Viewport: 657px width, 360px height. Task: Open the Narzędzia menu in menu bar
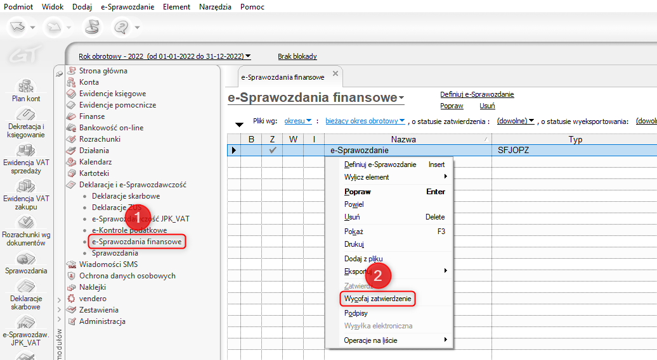pyautogui.click(x=215, y=7)
